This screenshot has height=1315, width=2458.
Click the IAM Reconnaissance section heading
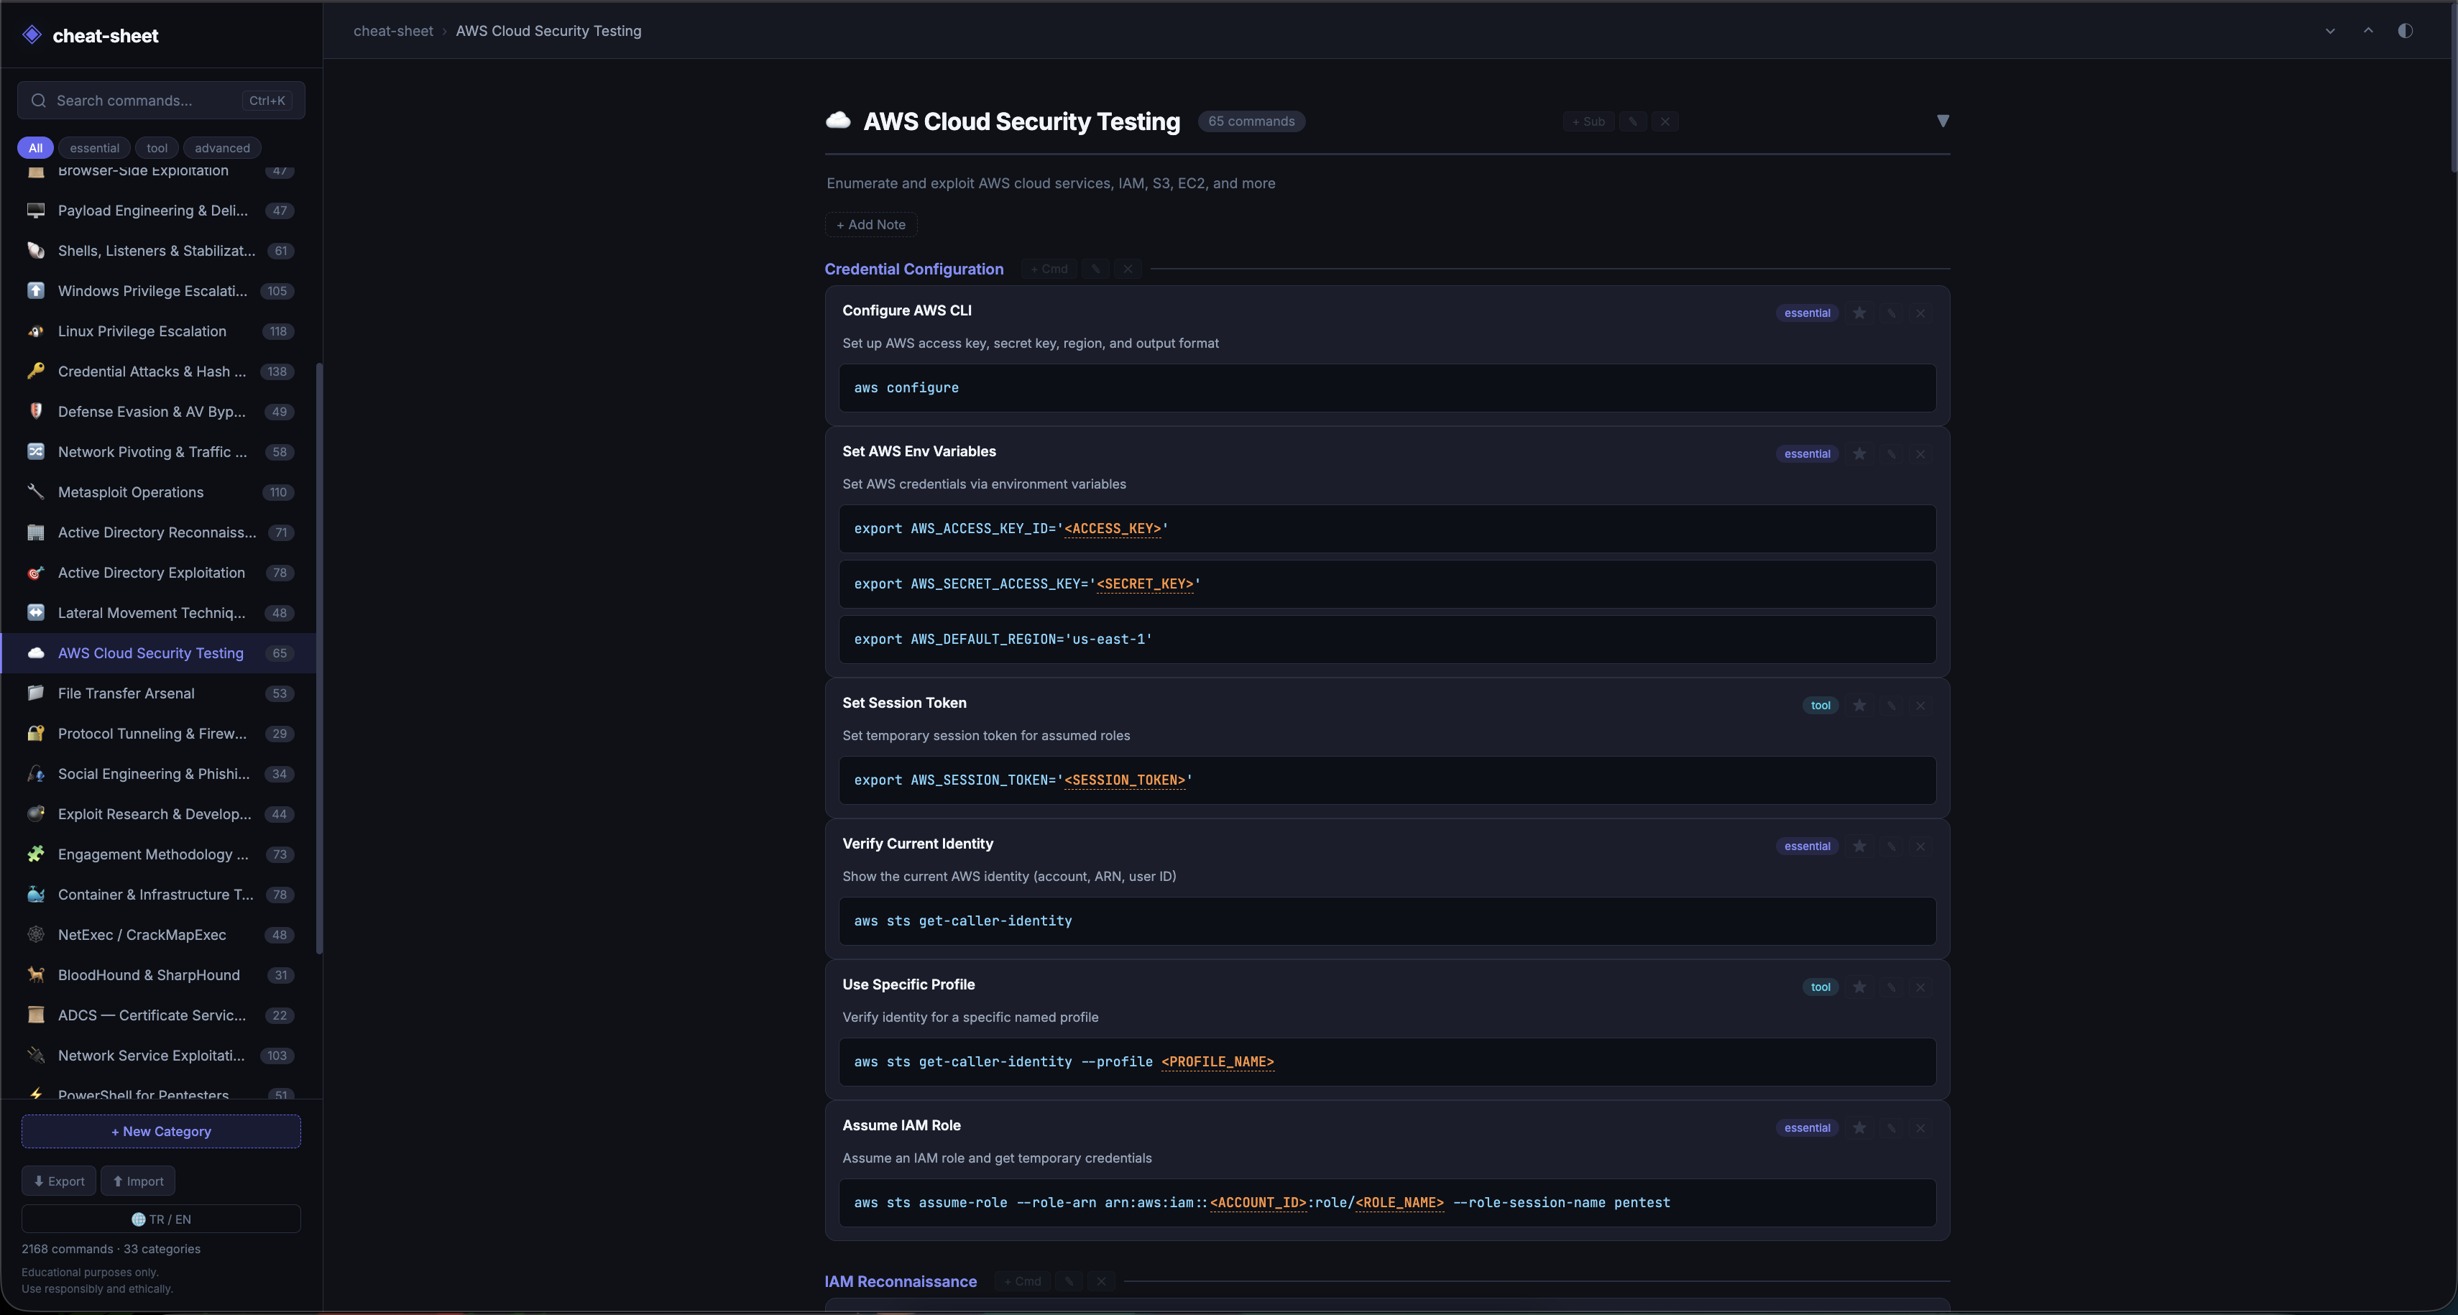[x=901, y=1282]
